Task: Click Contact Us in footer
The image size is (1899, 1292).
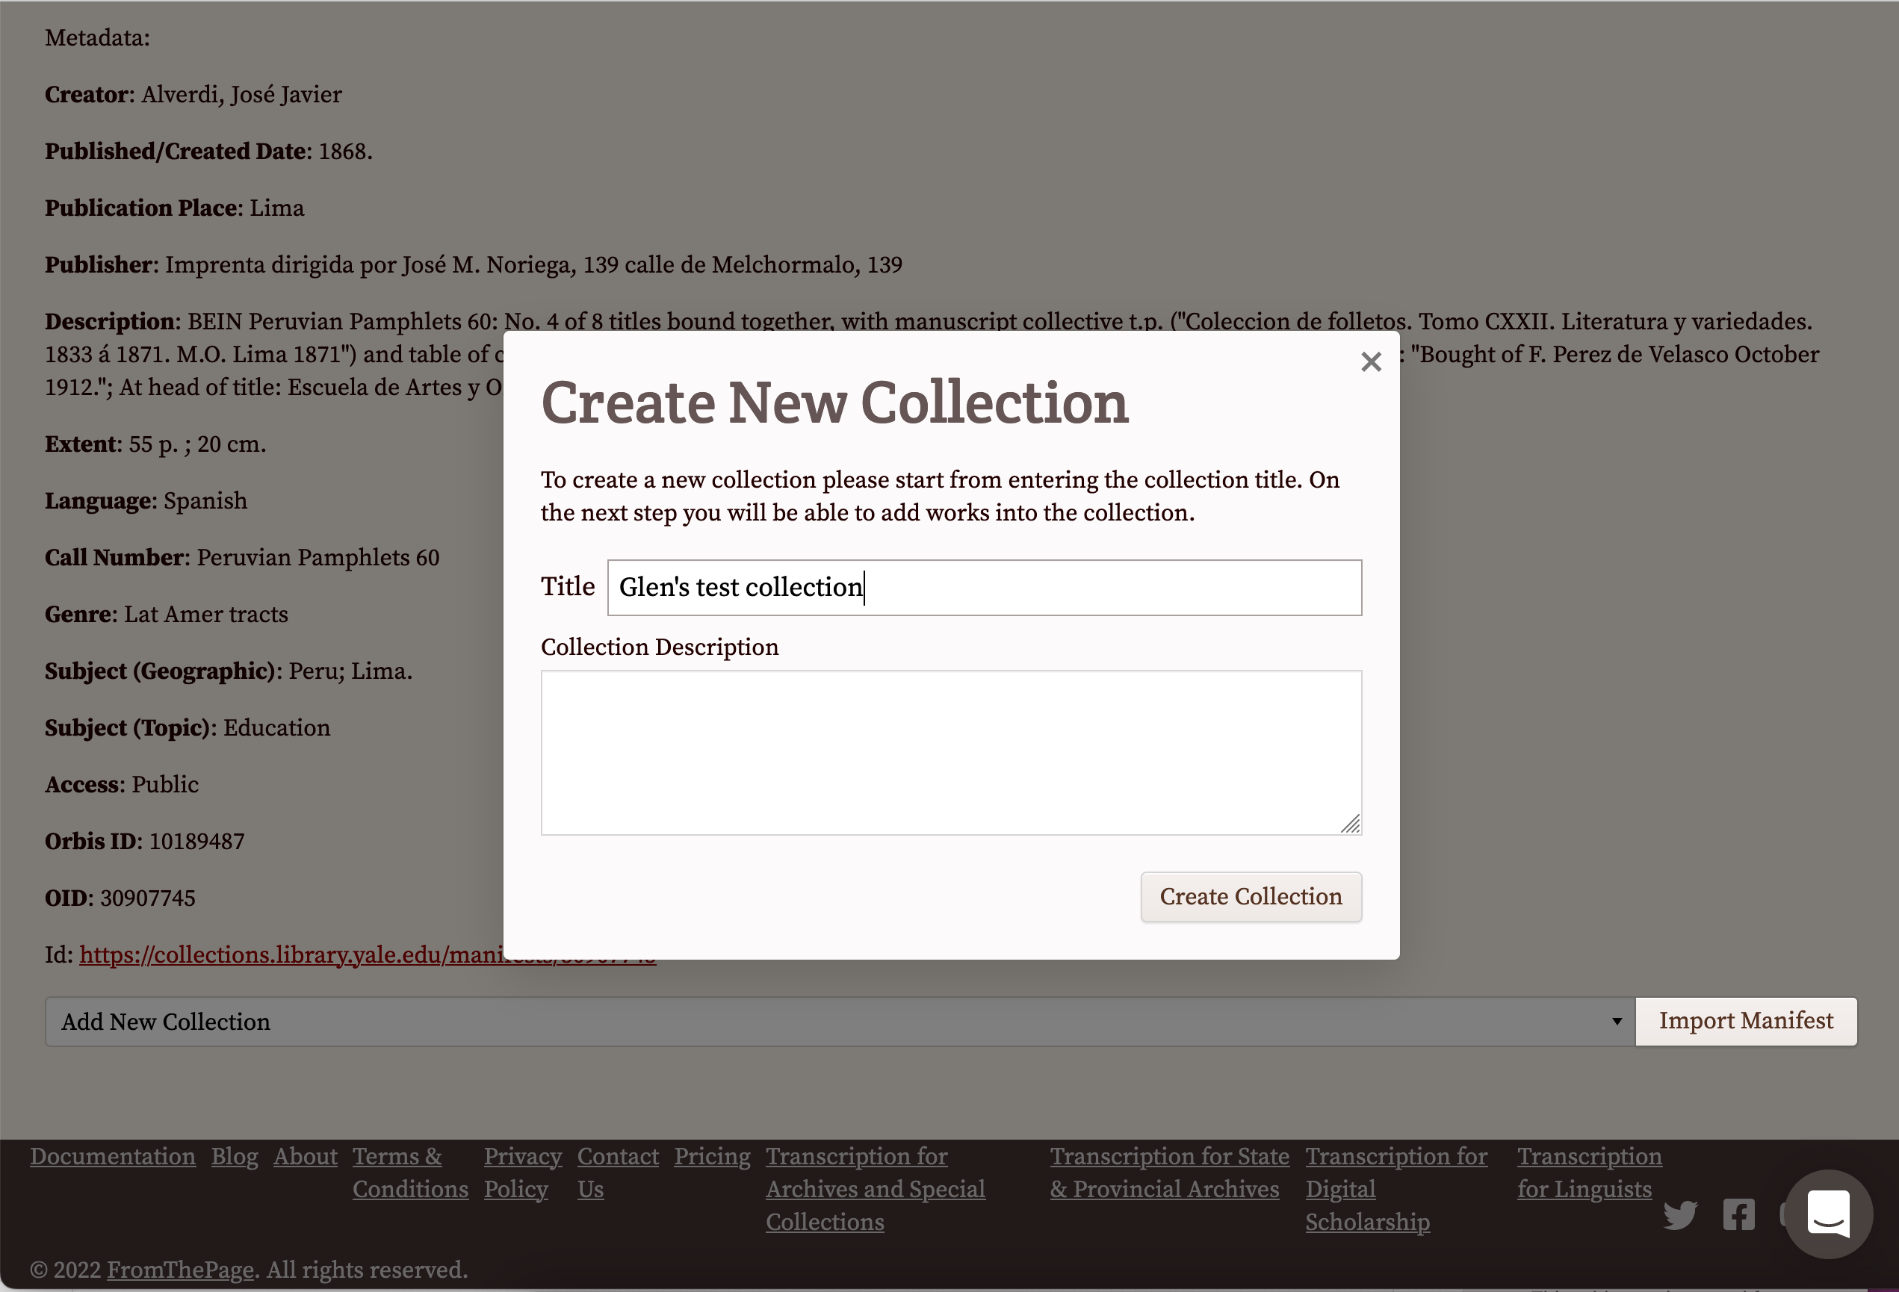Action: coord(617,1173)
